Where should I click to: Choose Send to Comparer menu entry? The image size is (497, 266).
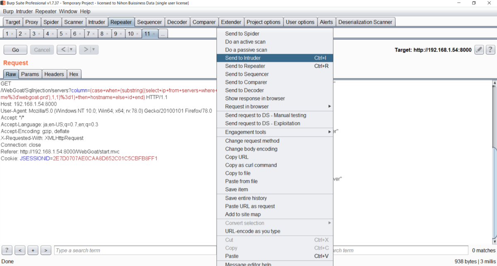click(x=275, y=82)
